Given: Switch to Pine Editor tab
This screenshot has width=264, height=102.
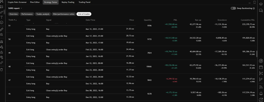Looking at the screenshot, I should 35,2.
